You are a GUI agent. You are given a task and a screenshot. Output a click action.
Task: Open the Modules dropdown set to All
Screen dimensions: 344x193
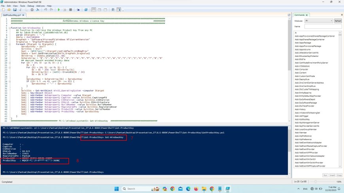(x=319, y=21)
